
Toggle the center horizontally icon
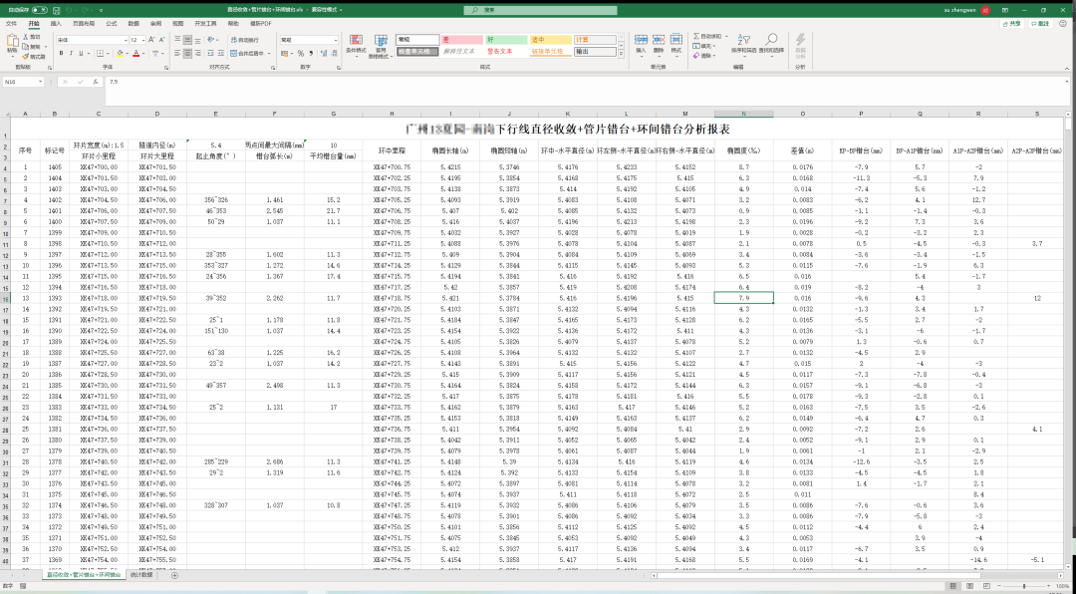(187, 53)
